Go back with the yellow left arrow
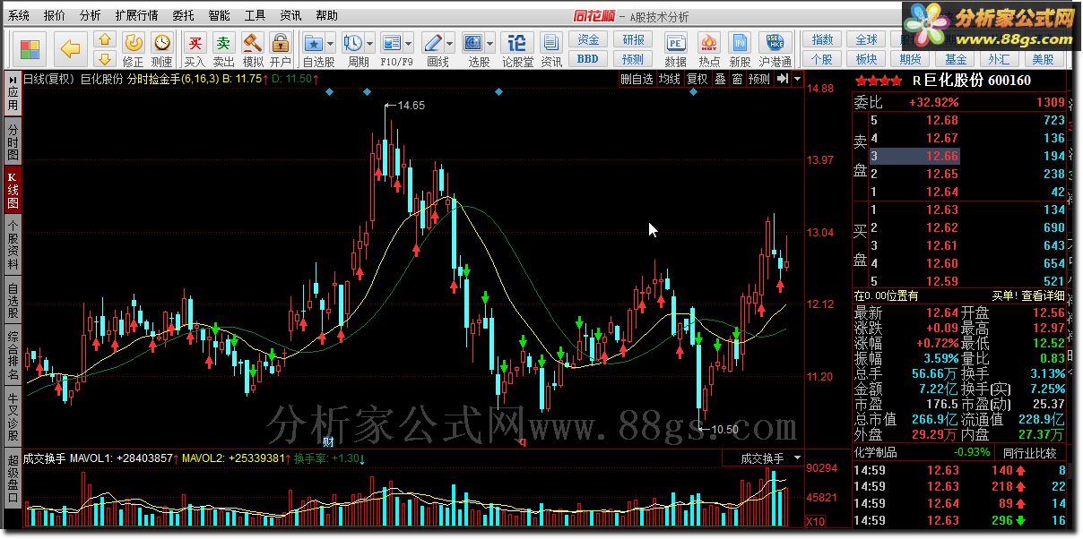 point(71,48)
